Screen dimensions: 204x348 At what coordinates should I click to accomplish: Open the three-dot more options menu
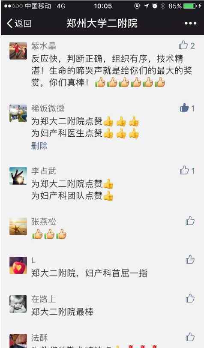point(190,23)
